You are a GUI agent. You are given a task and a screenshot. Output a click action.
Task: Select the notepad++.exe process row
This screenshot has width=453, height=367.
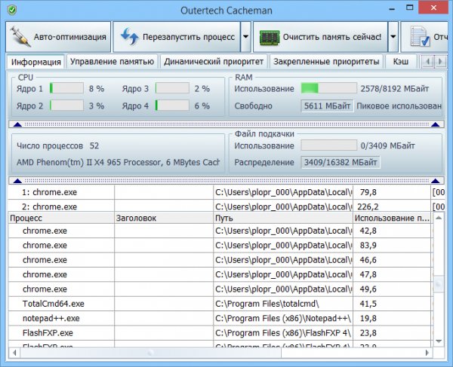coord(220,318)
